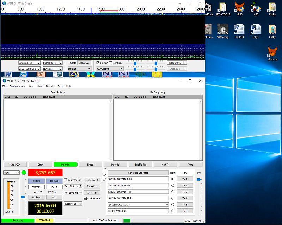Adjust the Tx 1593 Hz spinner
Image resolution: width=282 pixels, height=225 pixels.
(81, 186)
